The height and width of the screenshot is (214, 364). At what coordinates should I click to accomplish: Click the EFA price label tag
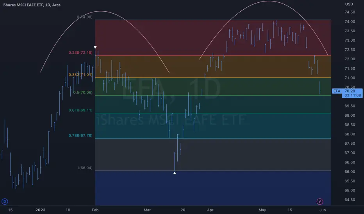(x=337, y=91)
